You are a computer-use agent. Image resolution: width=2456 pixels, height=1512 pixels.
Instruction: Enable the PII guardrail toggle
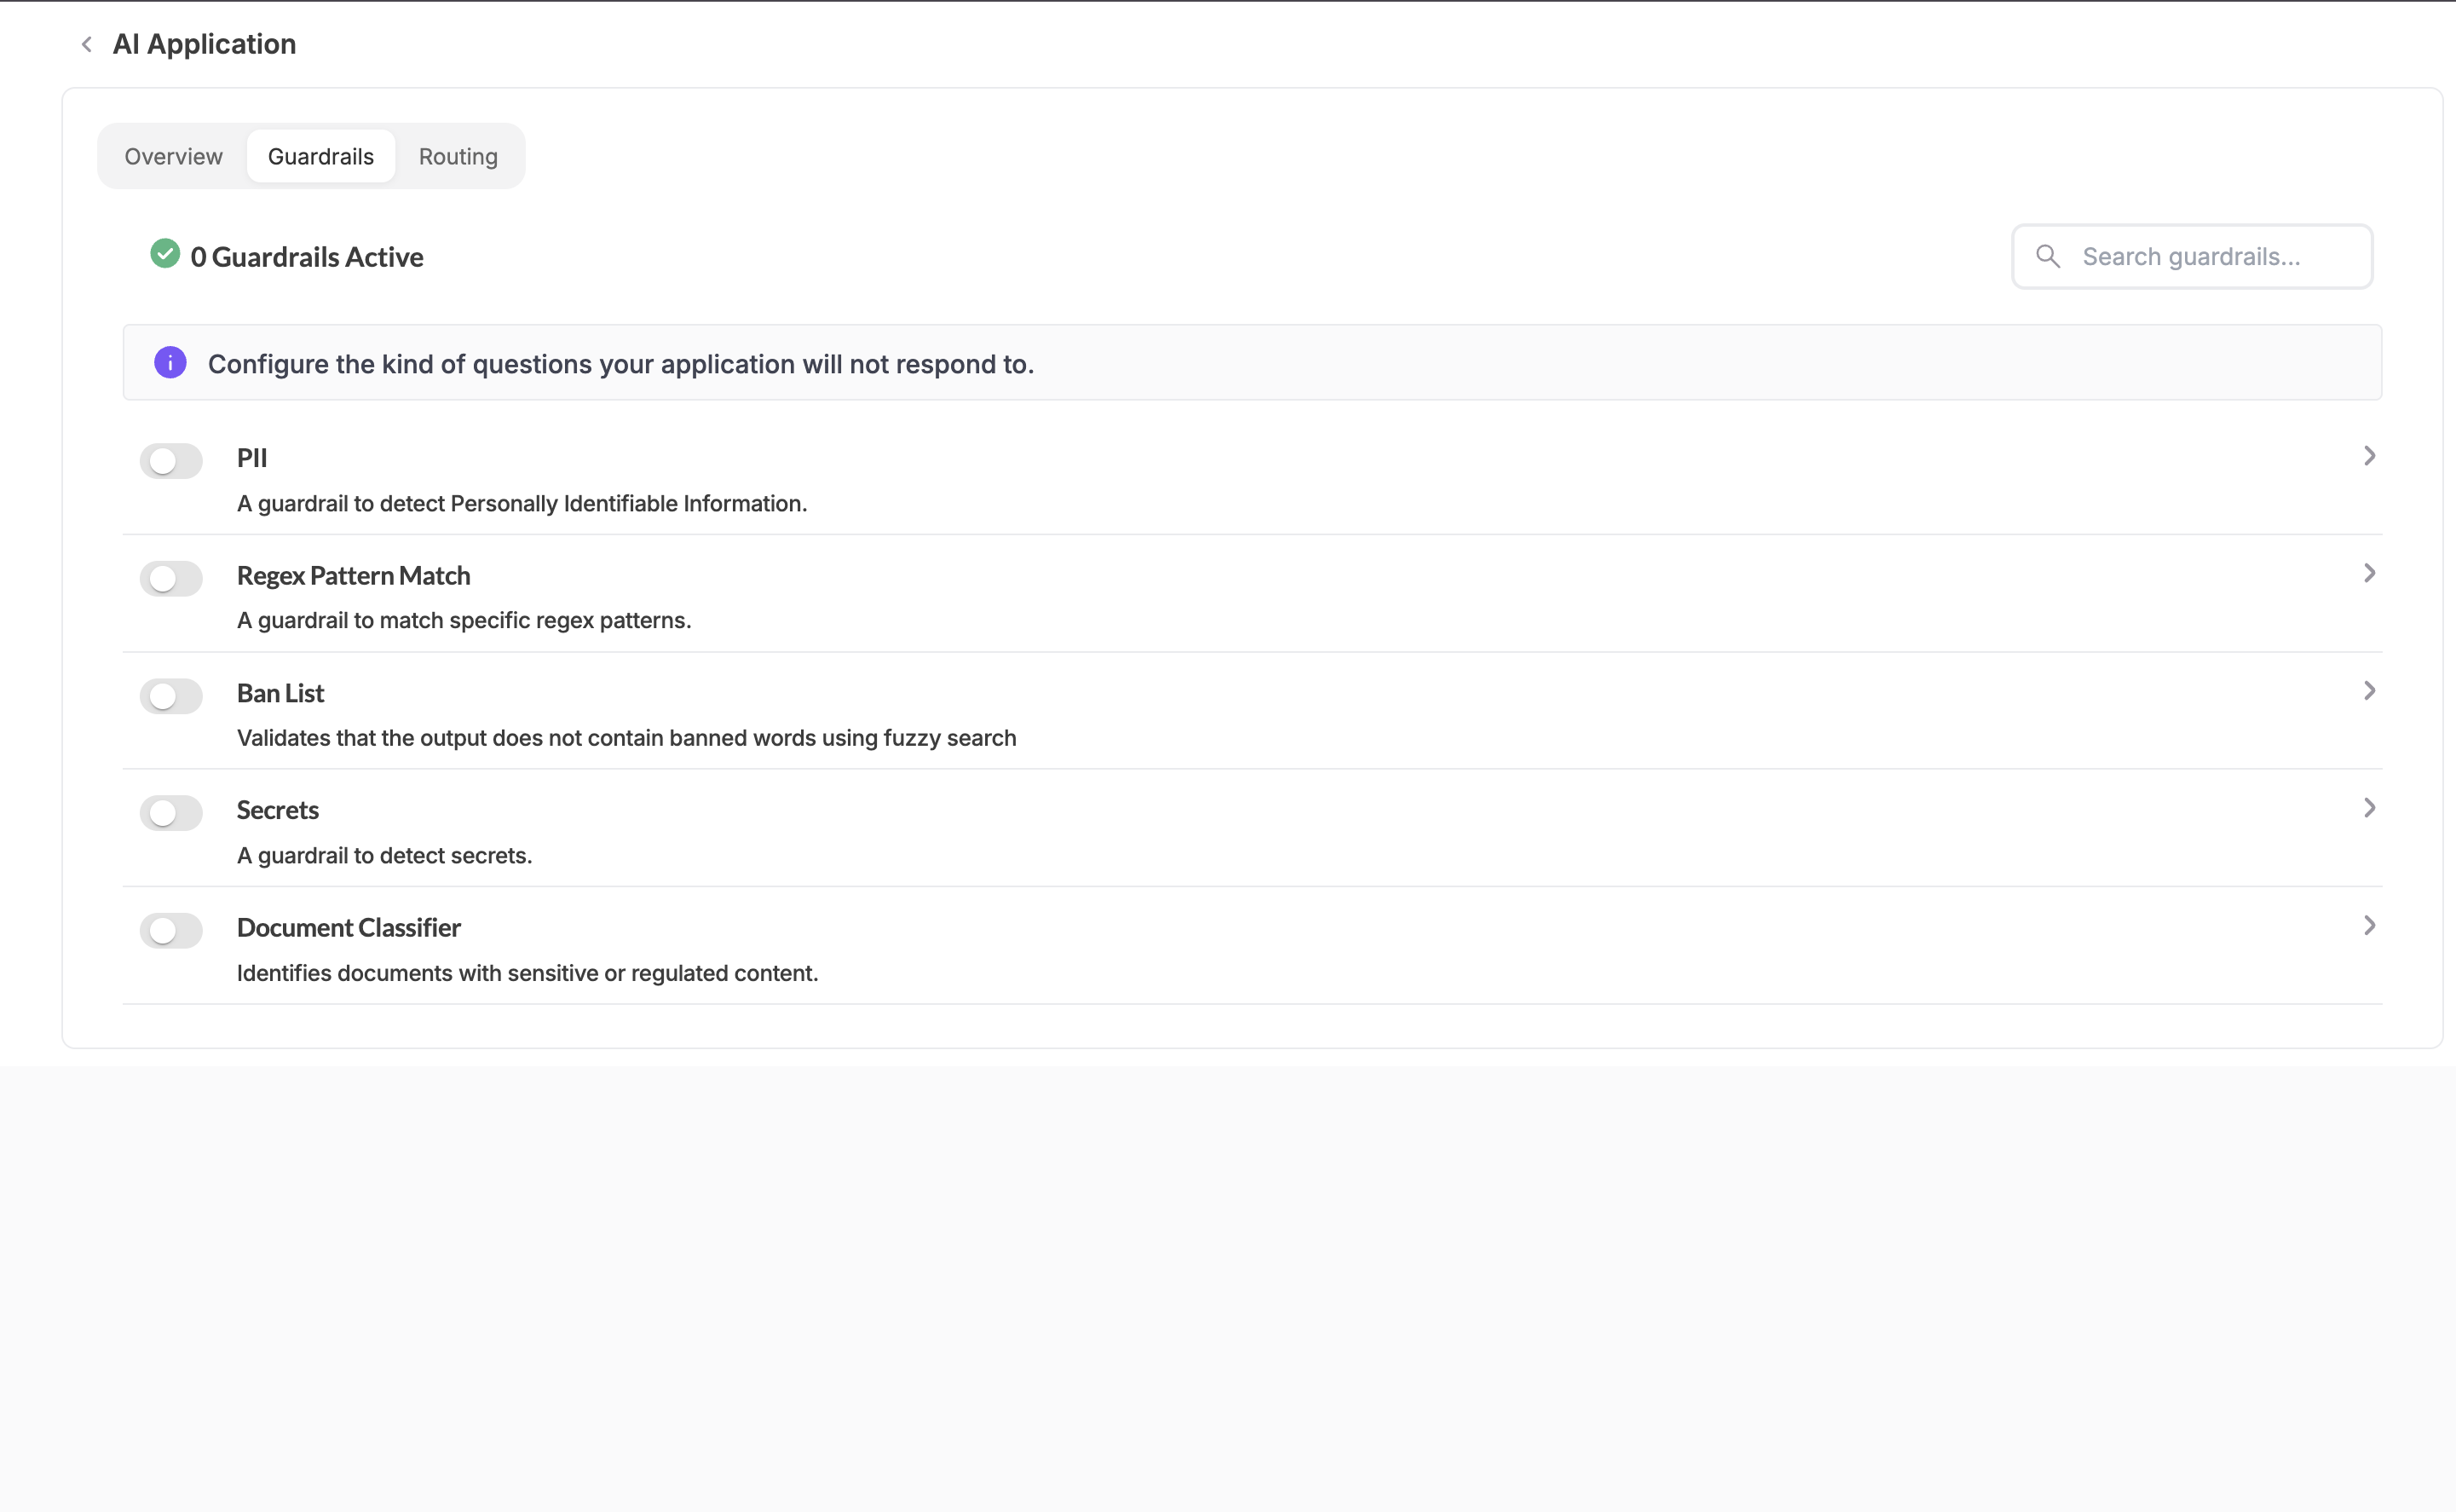[171, 461]
